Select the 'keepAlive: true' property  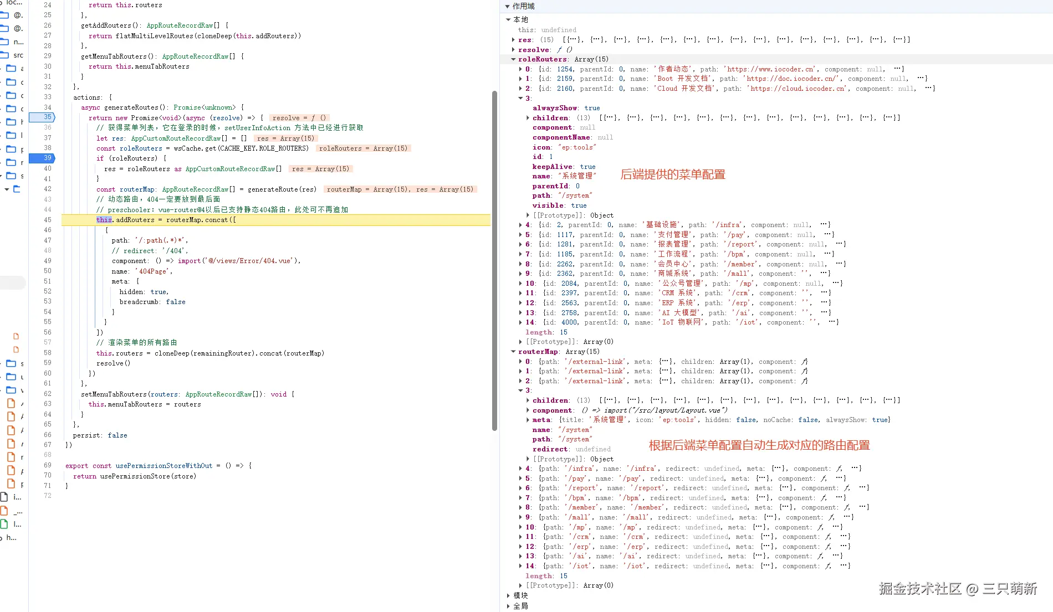click(564, 167)
